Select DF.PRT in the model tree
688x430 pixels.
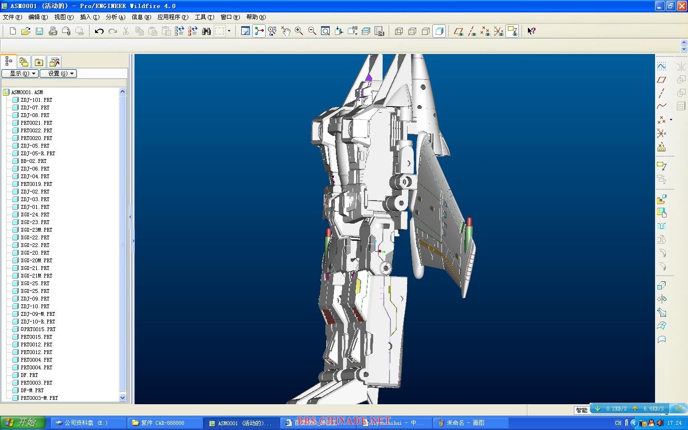pyautogui.click(x=29, y=375)
